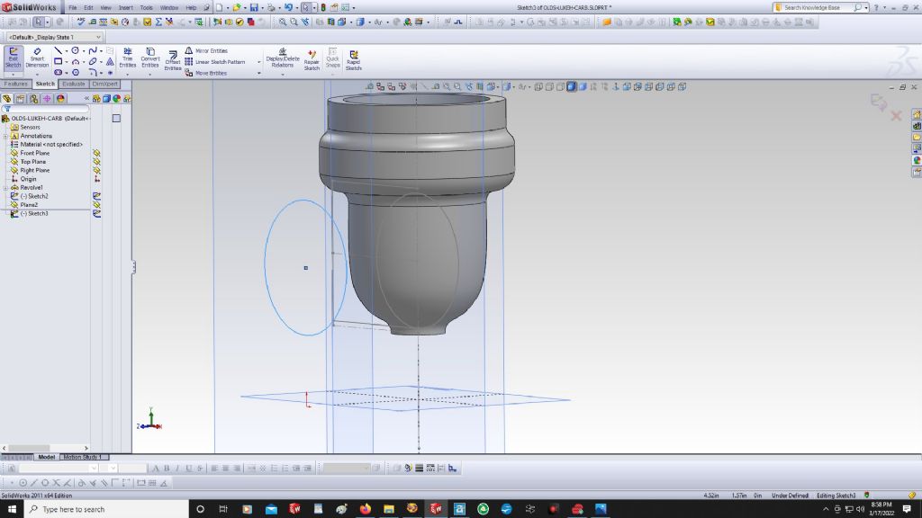Expand the Annotations tree node
Viewport: 922px width, 518px height.
pyautogui.click(x=5, y=137)
